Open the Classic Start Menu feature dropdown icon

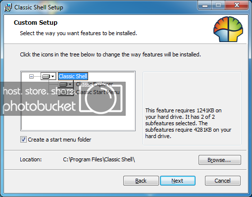pyautogui.click(x=66, y=92)
